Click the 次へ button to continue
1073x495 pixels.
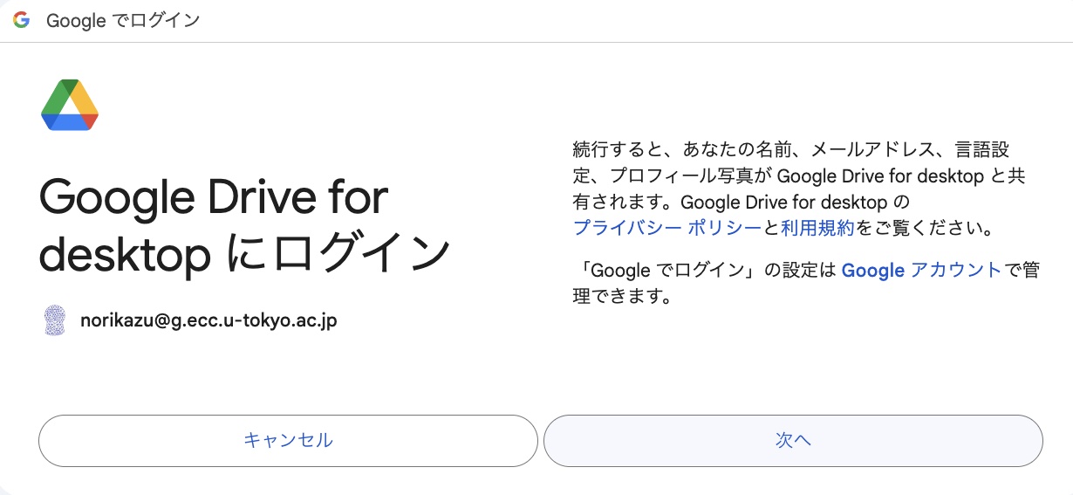click(x=793, y=441)
